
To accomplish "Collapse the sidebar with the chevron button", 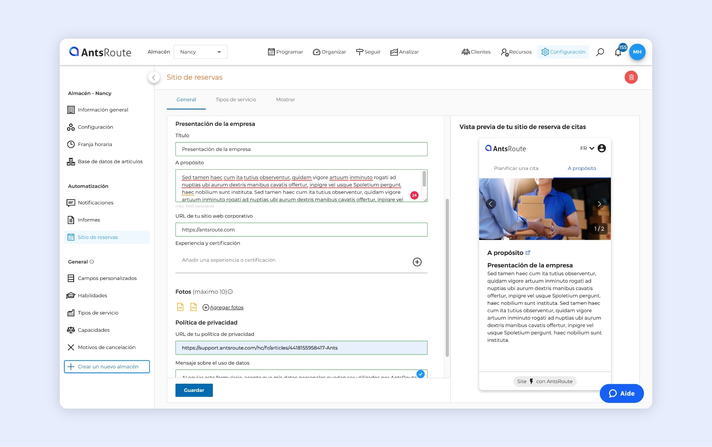I will pos(154,77).
